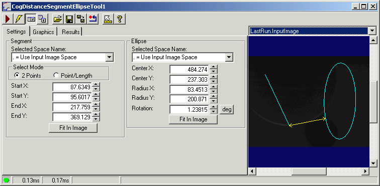Click image horizontal scrollbar right arrow
Image resolution: width=380 pixels, height=186 pixels.
click(365, 171)
